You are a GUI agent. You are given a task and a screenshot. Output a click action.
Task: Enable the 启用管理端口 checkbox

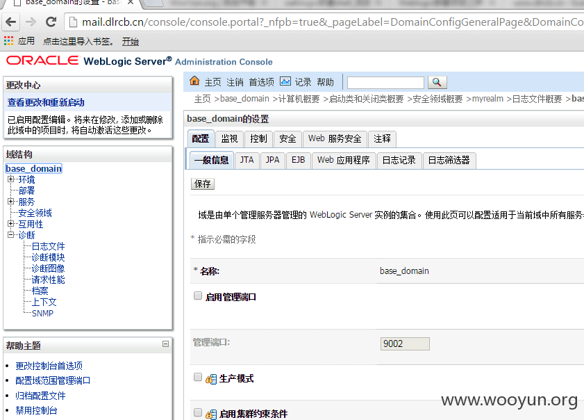pos(198,296)
